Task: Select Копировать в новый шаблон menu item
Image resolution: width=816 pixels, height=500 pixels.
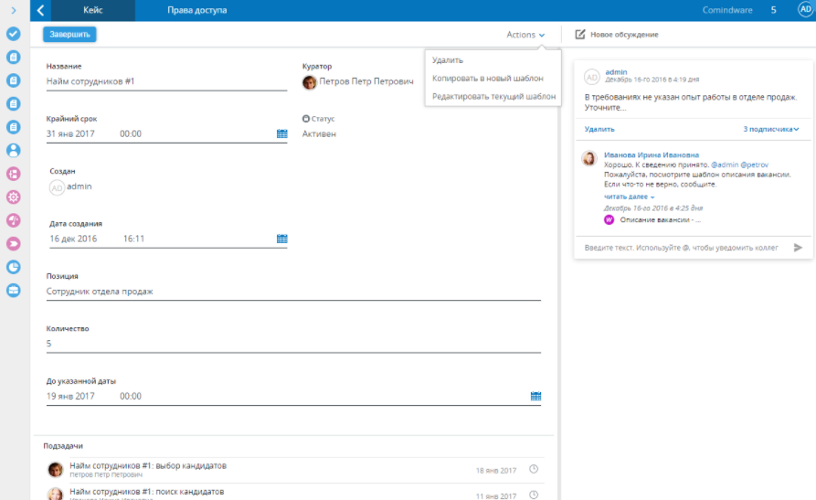Action: (487, 79)
